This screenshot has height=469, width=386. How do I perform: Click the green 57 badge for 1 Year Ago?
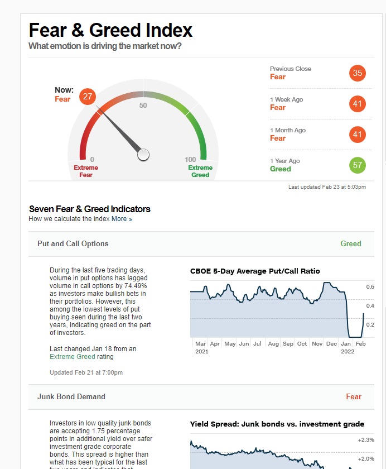point(358,165)
